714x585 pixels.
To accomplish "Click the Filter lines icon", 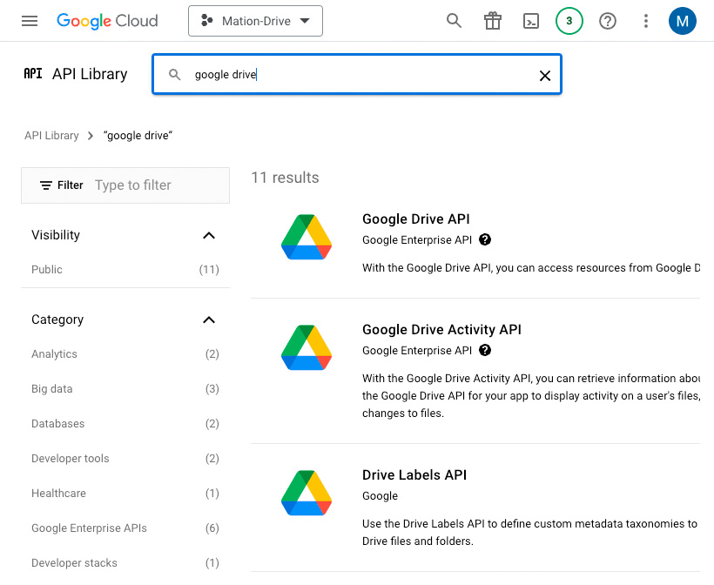I will 46,185.
